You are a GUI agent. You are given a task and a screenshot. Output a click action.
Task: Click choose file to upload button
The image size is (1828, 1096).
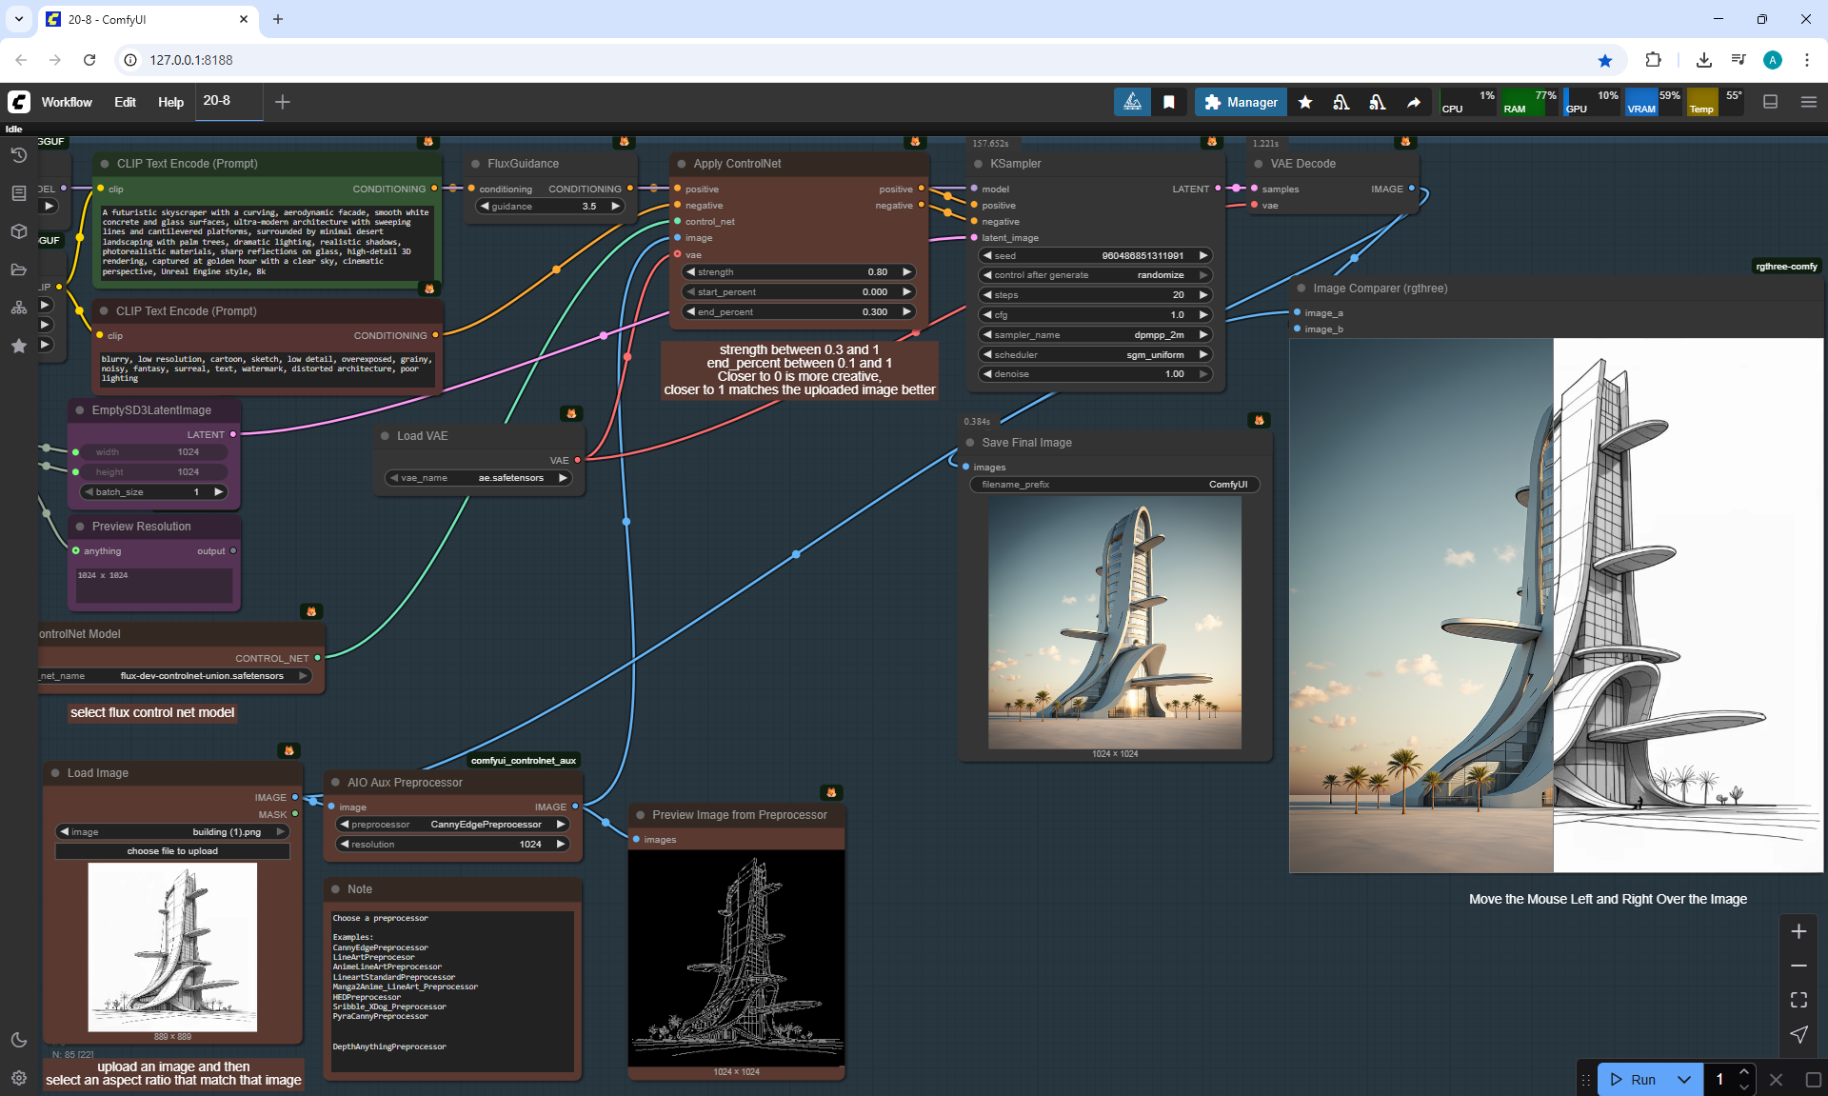pyautogui.click(x=172, y=851)
